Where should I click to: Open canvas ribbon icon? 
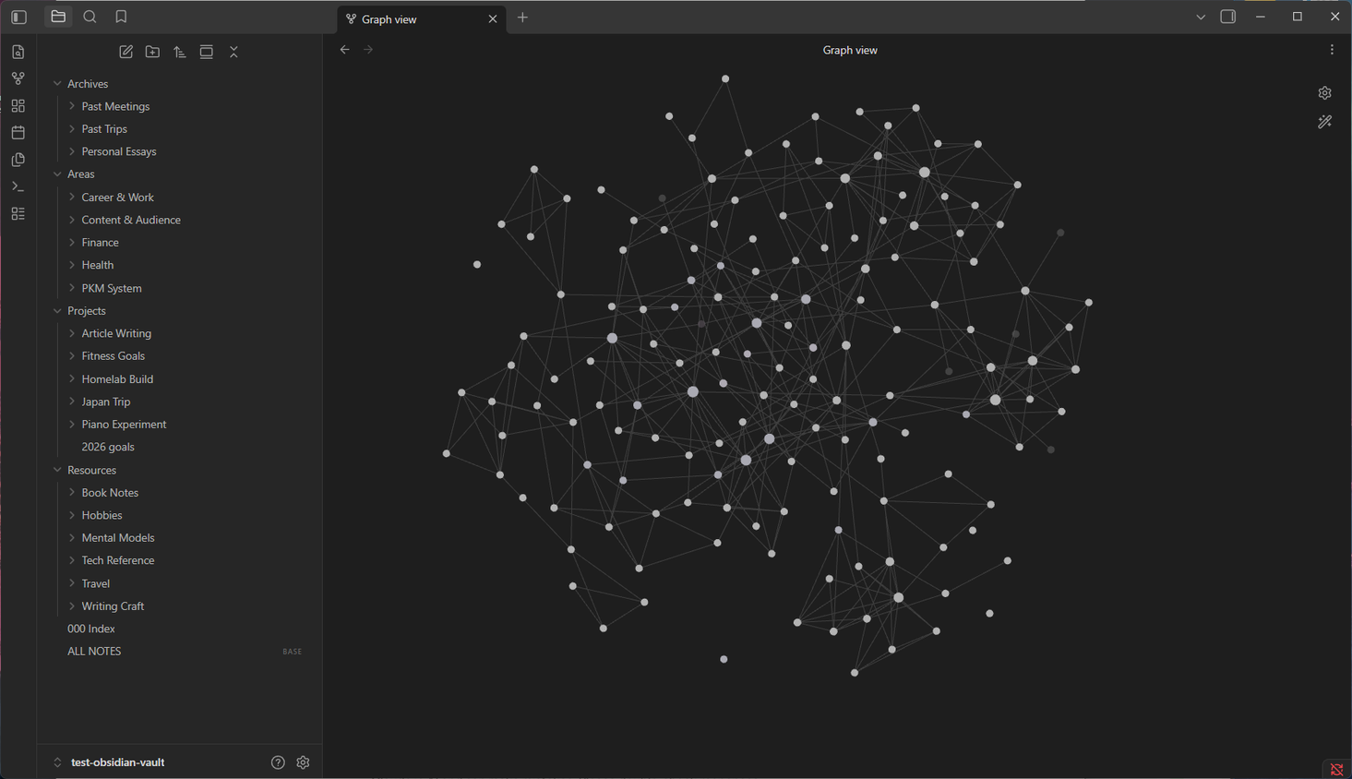coord(18,105)
